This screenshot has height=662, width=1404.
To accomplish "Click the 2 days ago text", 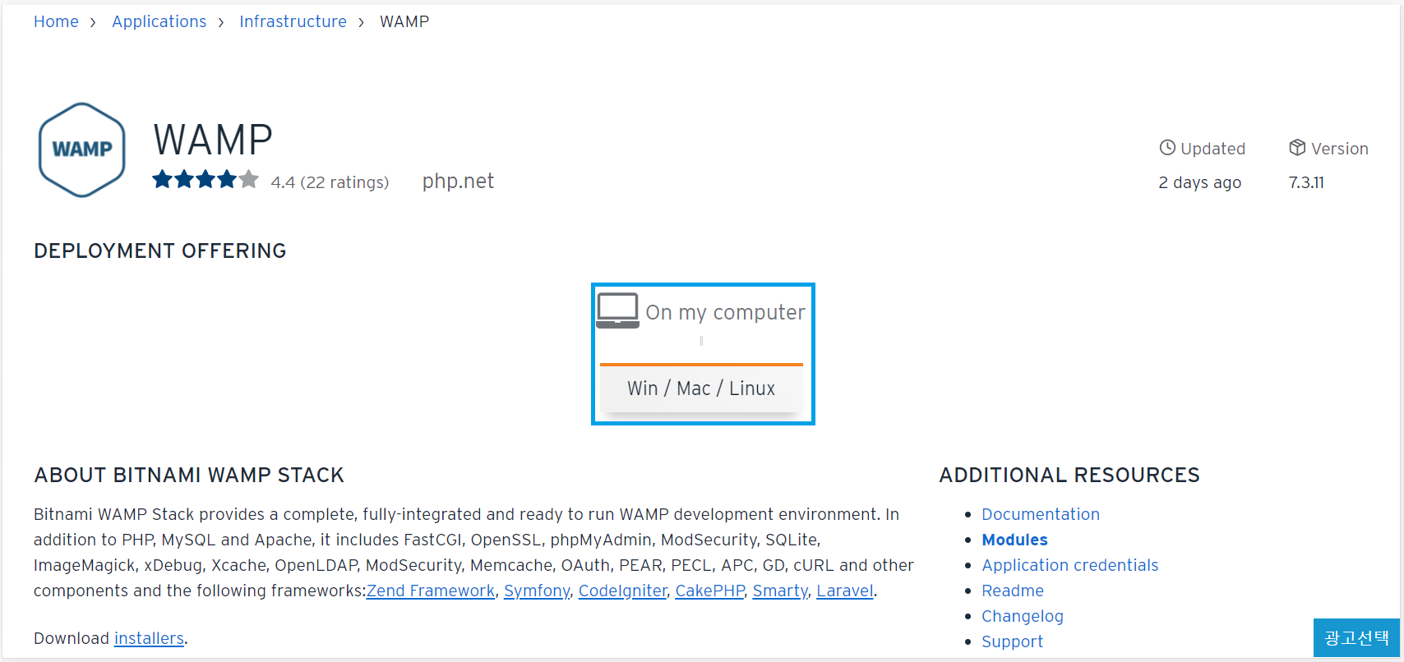I will (x=1200, y=182).
